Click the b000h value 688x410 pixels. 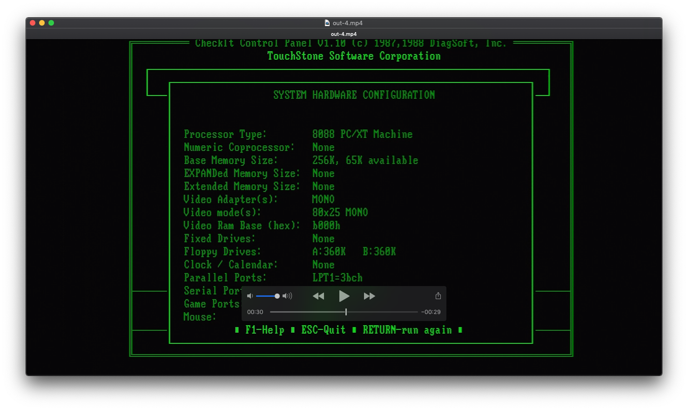[x=326, y=225]
